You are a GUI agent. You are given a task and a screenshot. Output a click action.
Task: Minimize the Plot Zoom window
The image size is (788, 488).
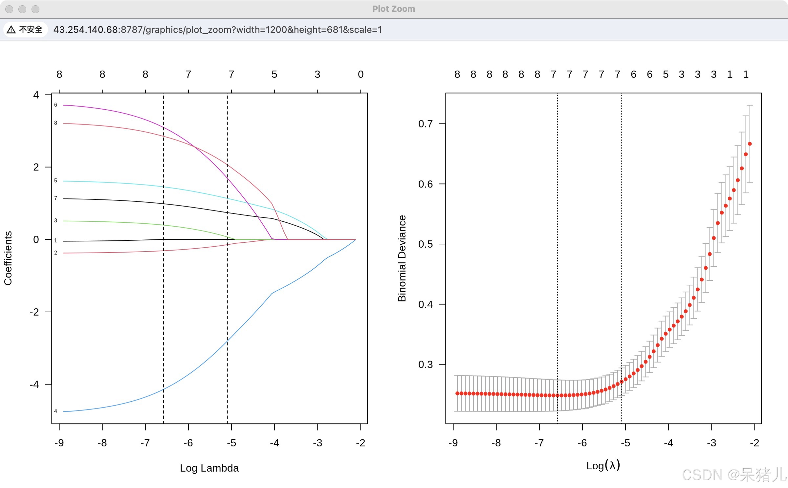coord(22,9)
